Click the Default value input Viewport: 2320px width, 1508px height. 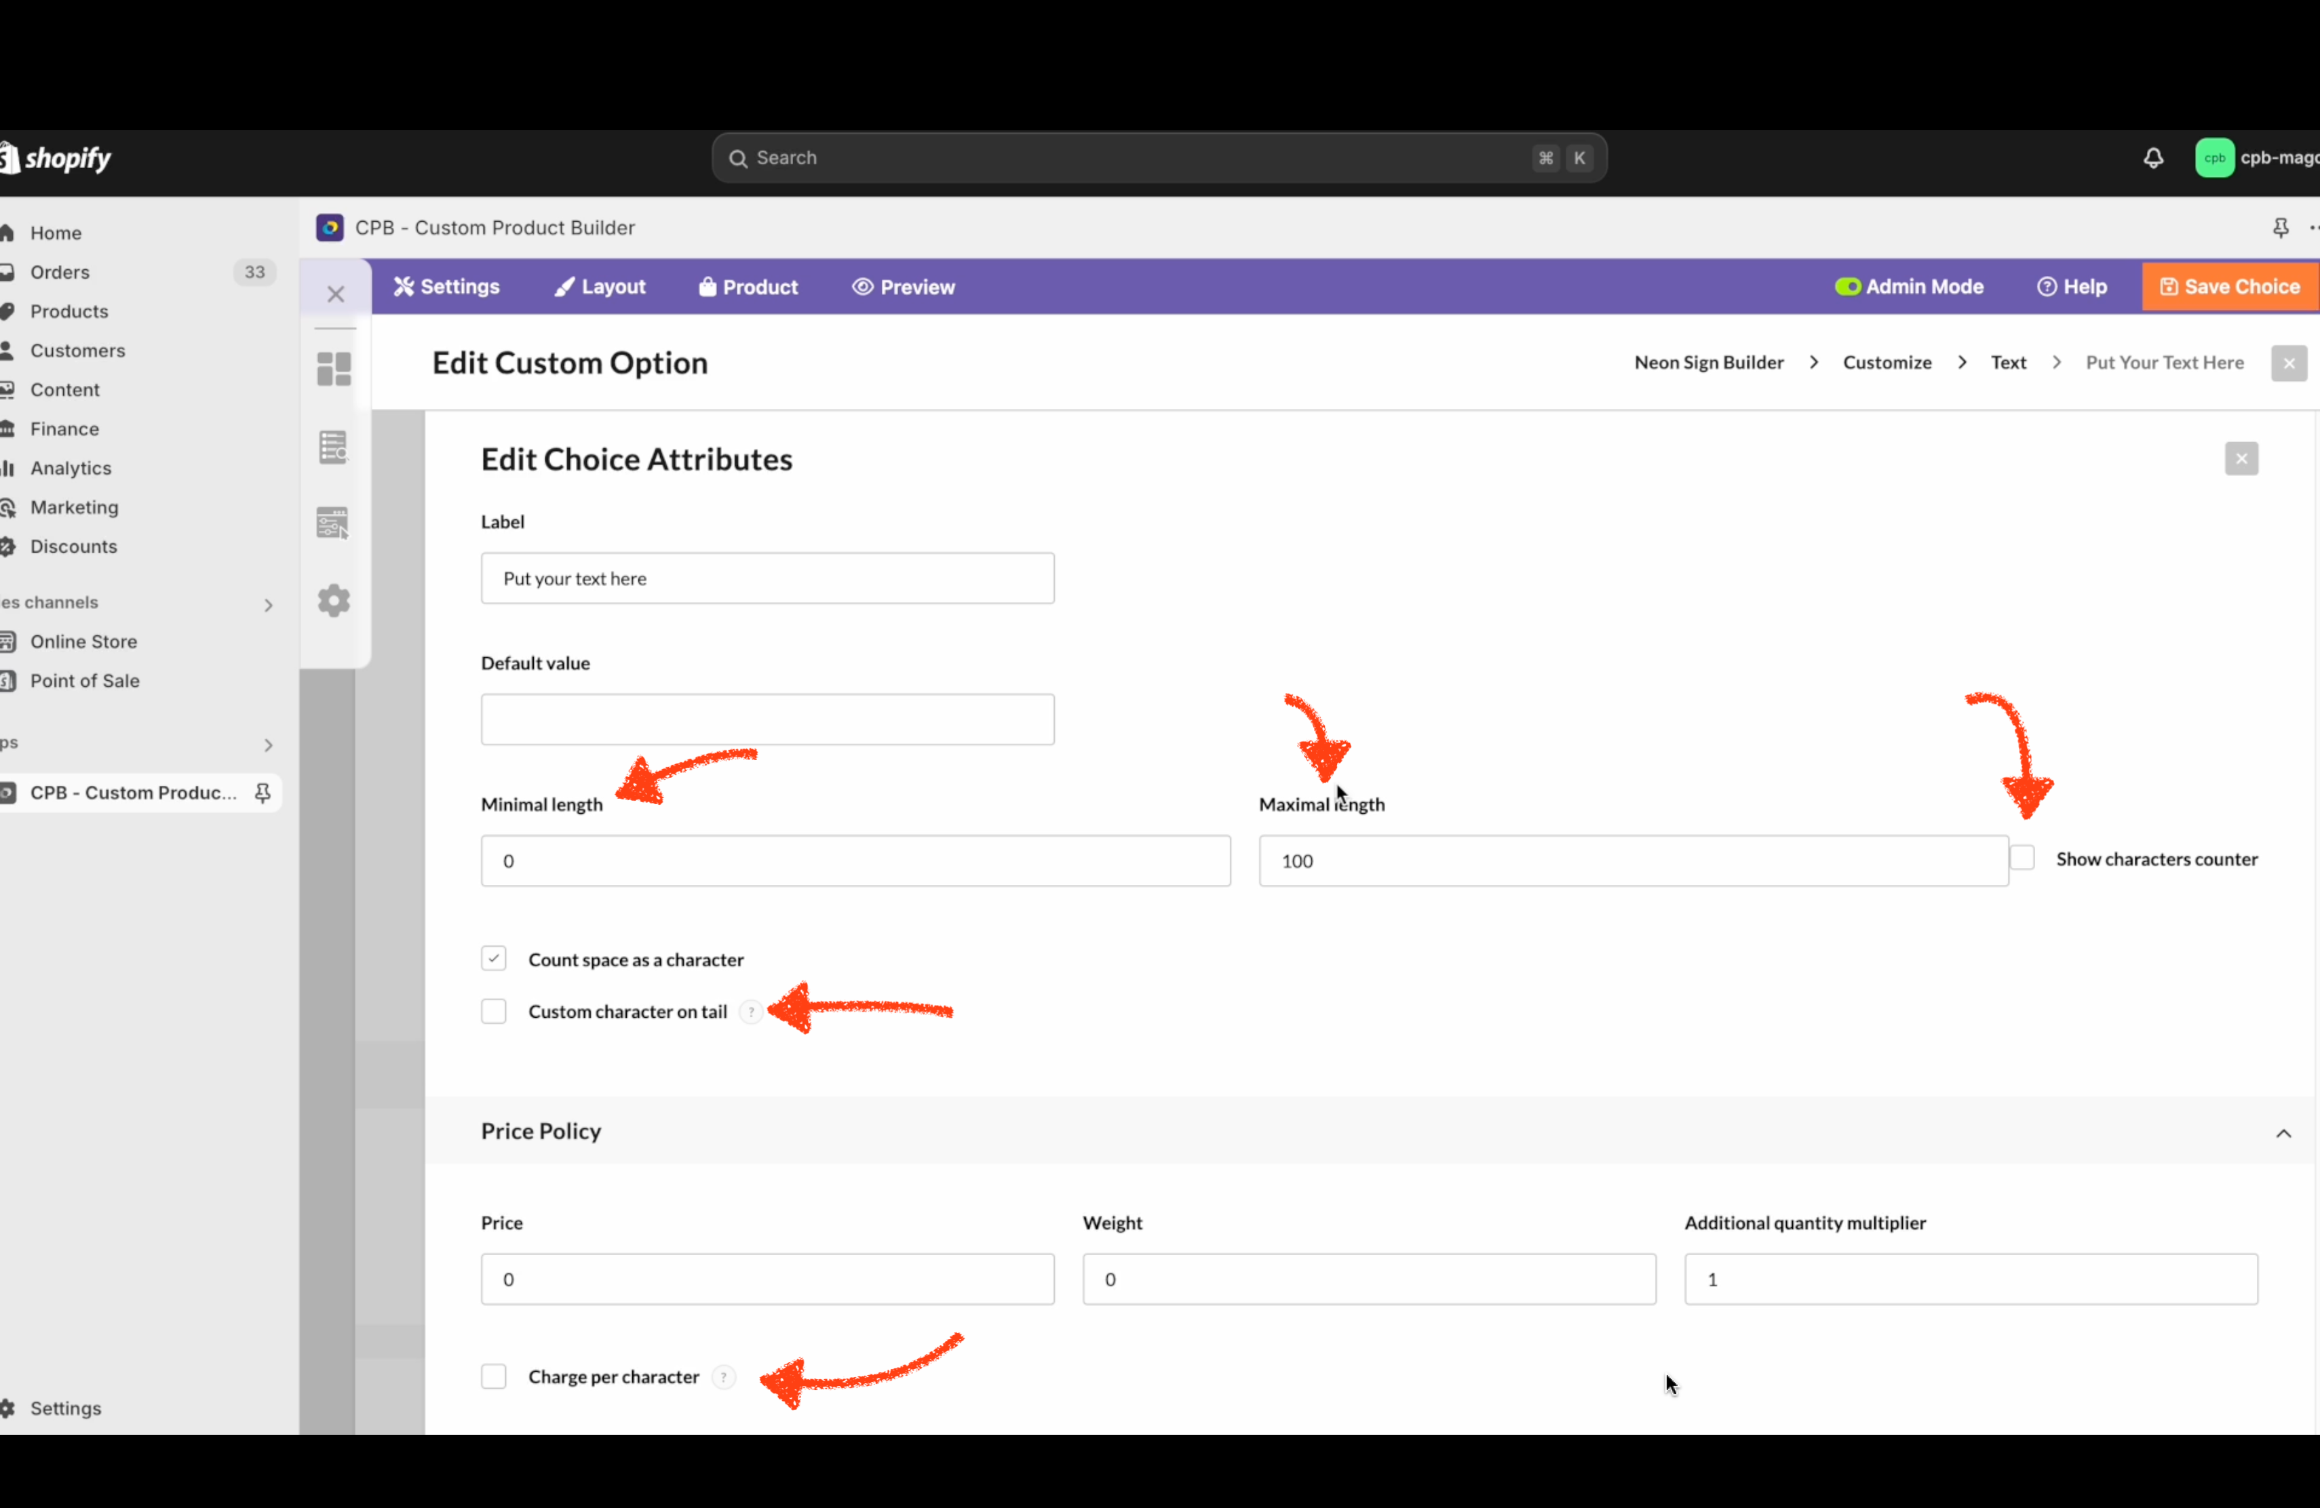pos(767,720)
